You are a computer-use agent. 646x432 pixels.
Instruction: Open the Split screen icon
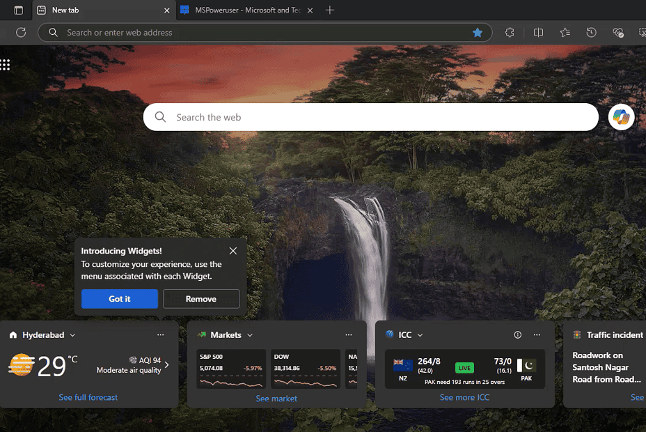(539, 32)
